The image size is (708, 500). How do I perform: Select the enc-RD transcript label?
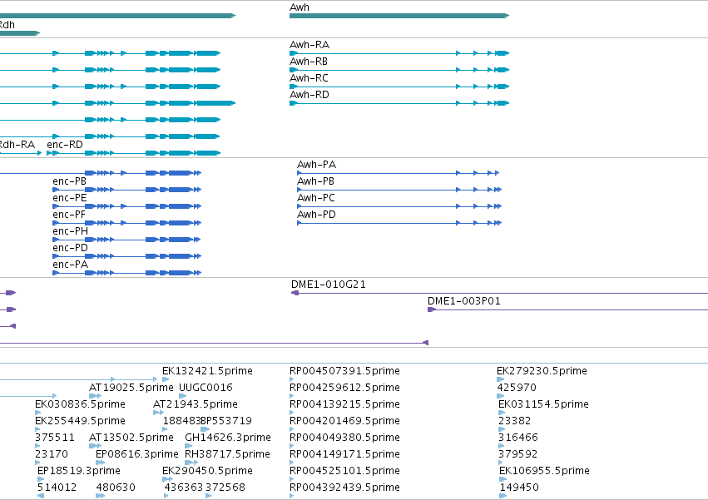pos(65,145)
